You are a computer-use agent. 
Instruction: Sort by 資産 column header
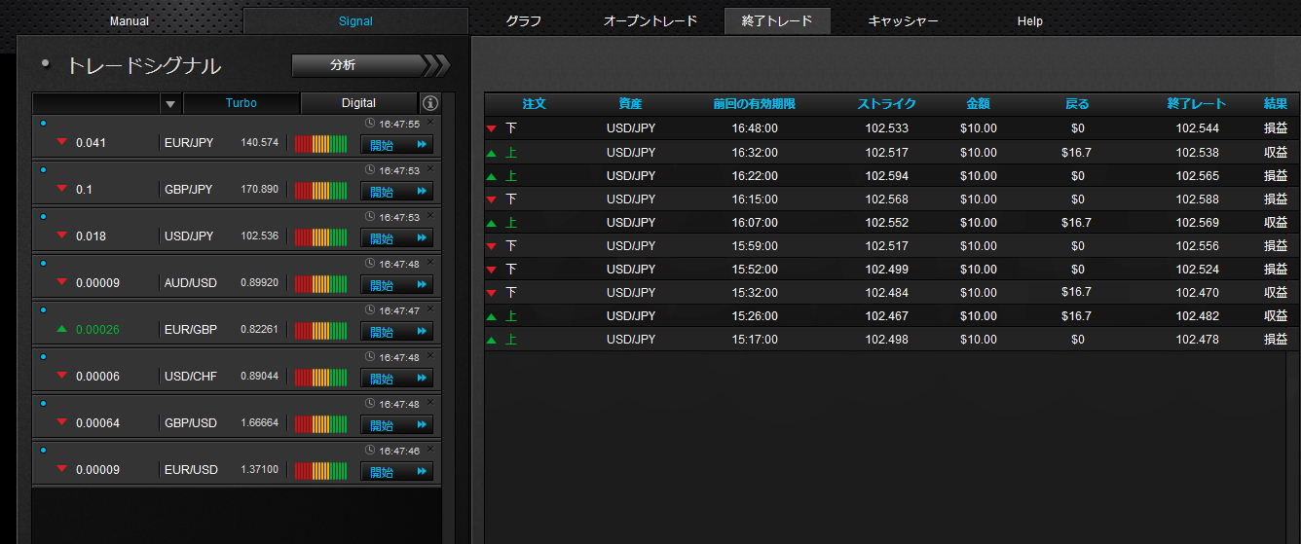point(630,104)
